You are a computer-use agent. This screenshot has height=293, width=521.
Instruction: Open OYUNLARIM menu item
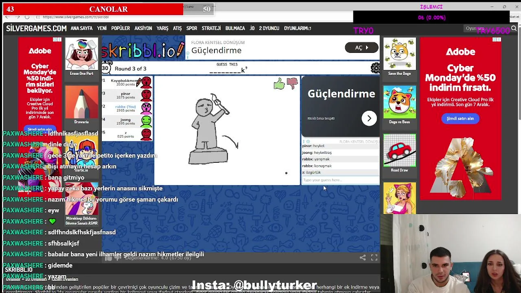[x=298, y=28]
